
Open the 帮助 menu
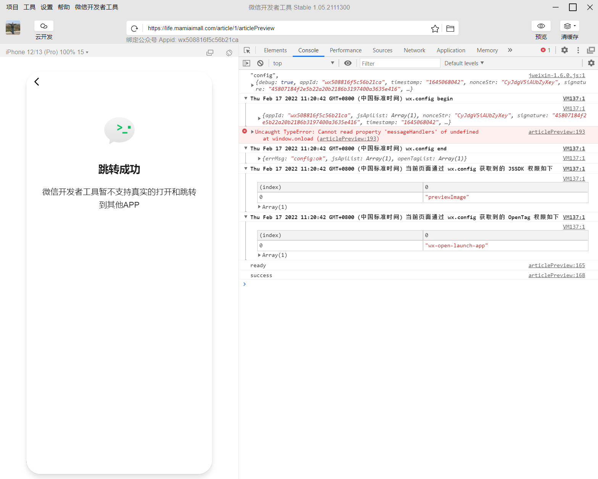64,7
